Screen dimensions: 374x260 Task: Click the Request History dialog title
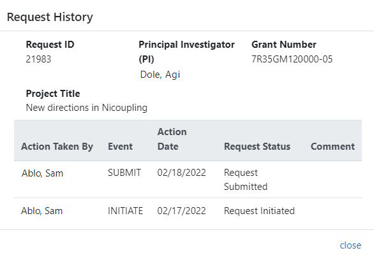[50, 17]
